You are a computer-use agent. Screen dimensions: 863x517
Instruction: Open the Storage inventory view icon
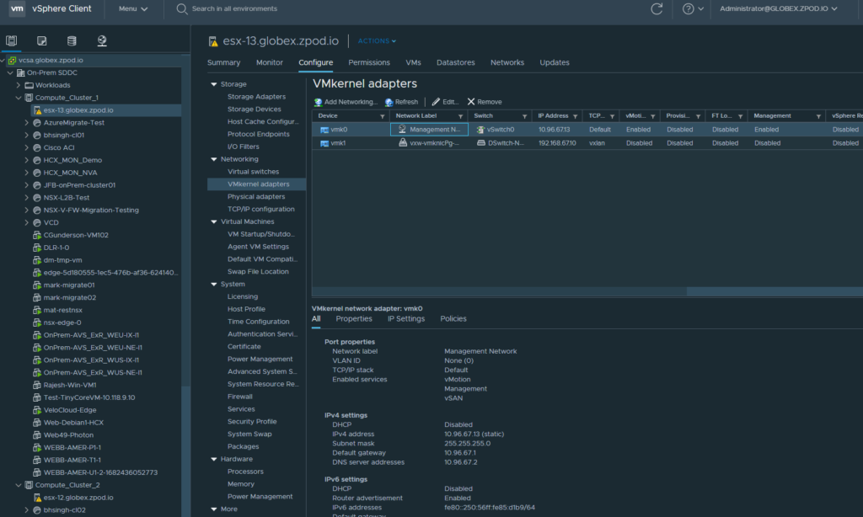point(72,40)
